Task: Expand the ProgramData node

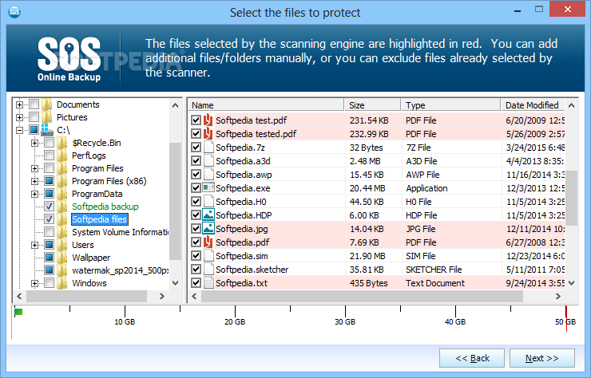Action: coord(34,195)
